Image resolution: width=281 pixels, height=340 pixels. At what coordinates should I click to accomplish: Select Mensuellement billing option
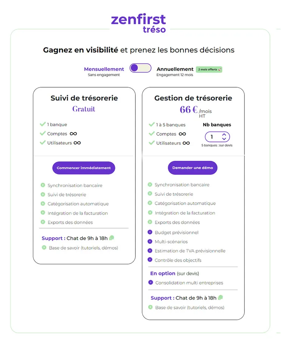coord(104,69)
